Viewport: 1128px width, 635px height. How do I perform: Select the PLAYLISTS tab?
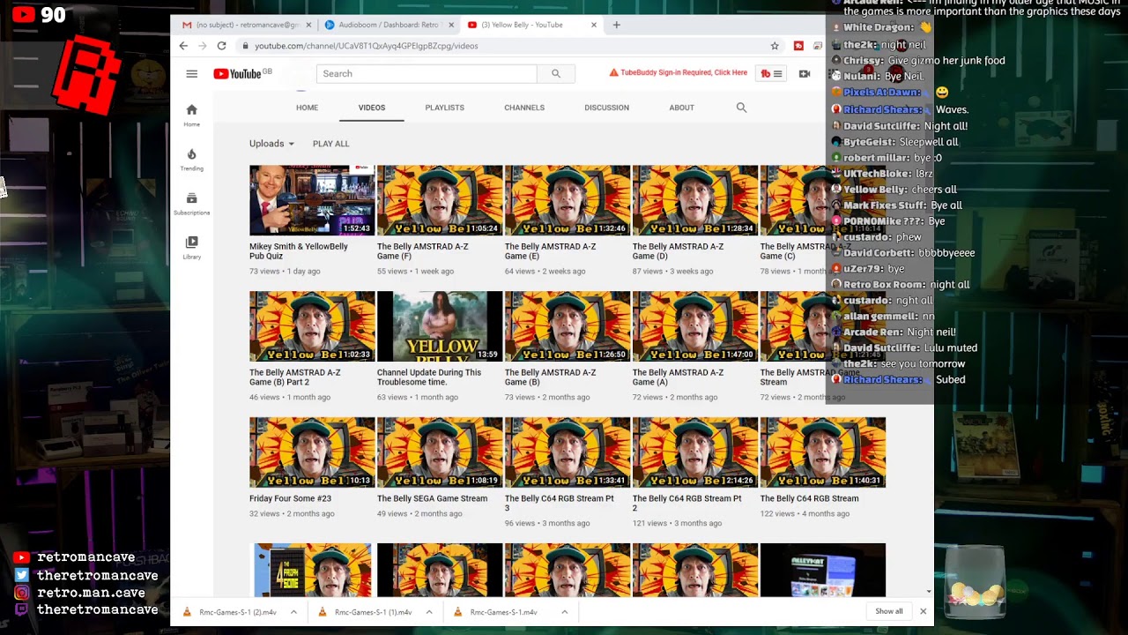tap(444, 108)
